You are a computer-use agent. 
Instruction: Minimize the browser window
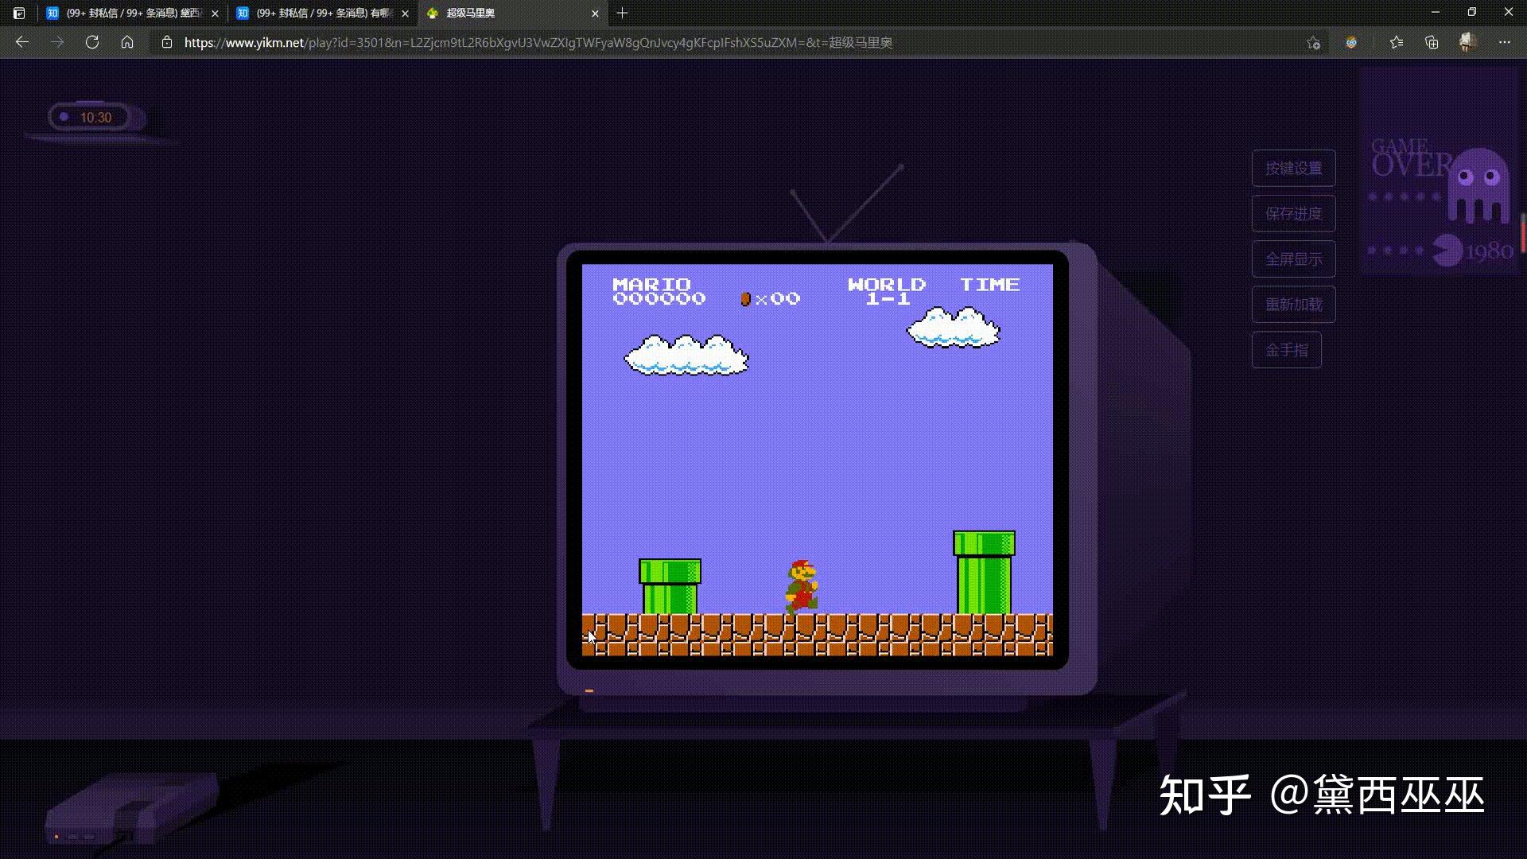click(x=1436, y=12)
